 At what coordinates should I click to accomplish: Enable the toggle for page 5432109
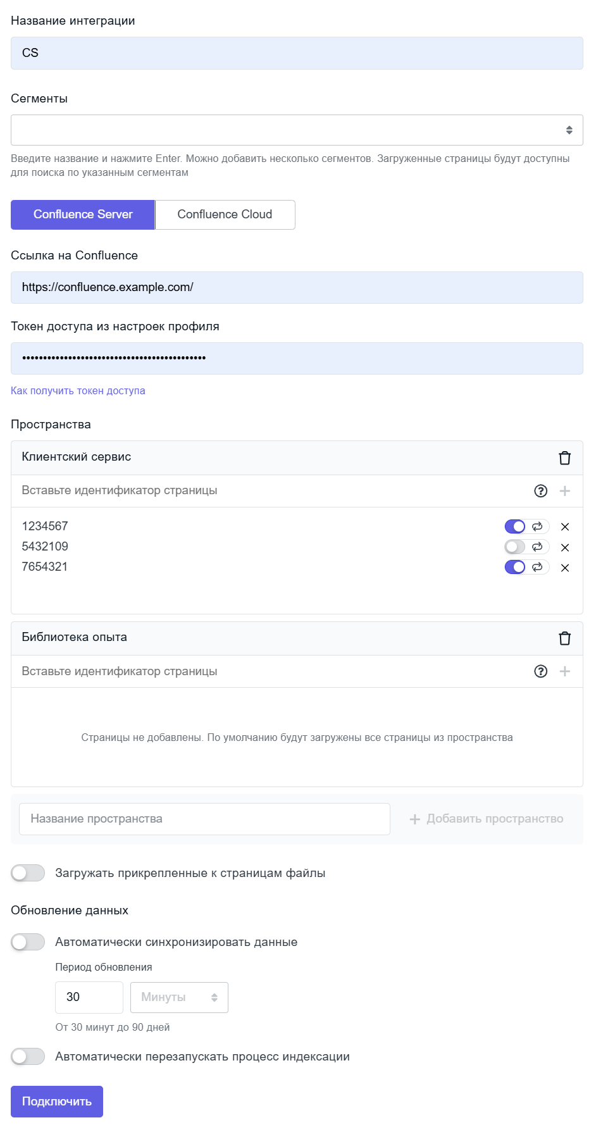click(x=515, y=547)
